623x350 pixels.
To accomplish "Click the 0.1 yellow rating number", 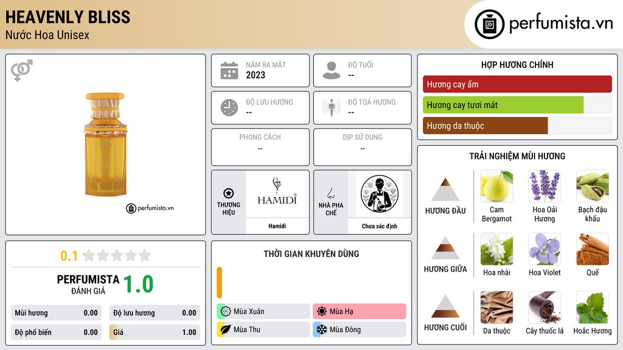I will (69, 256).
